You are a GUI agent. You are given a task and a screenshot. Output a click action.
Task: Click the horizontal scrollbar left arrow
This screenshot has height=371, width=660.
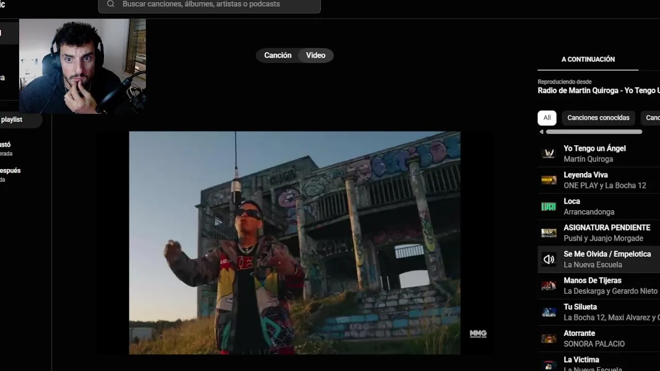[541, 132]
